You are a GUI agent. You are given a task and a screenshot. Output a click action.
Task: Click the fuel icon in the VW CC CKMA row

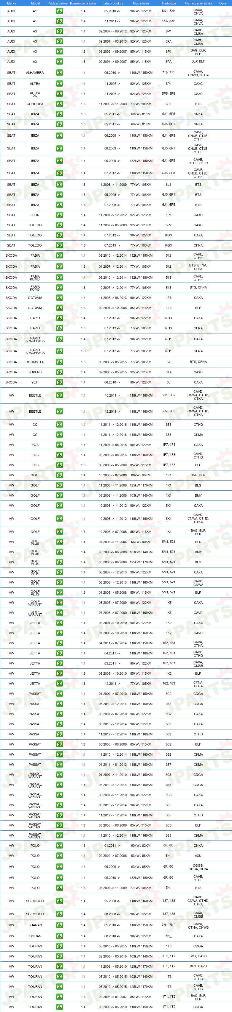pos(59,435)
